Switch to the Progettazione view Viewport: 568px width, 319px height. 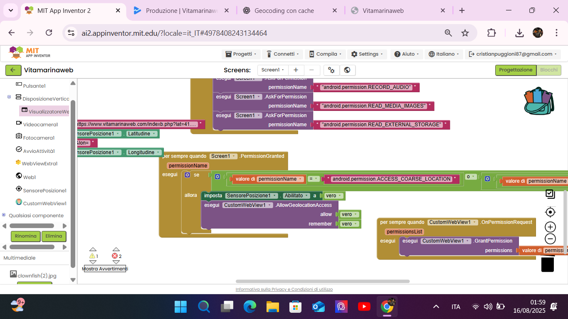[515, 70]
